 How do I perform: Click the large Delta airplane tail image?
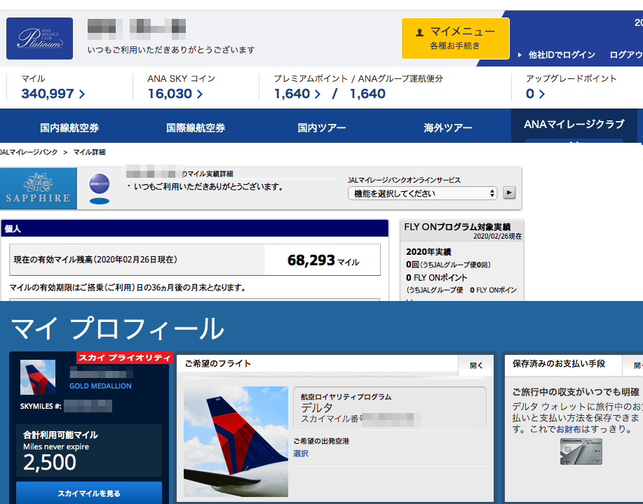[x=236, y=442]
